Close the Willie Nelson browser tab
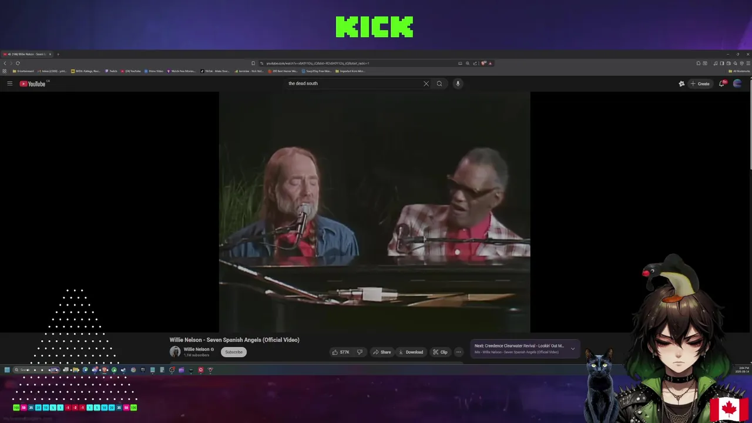Image resolution: width=752 pixels, height=423 pixels. coord(50,54)
